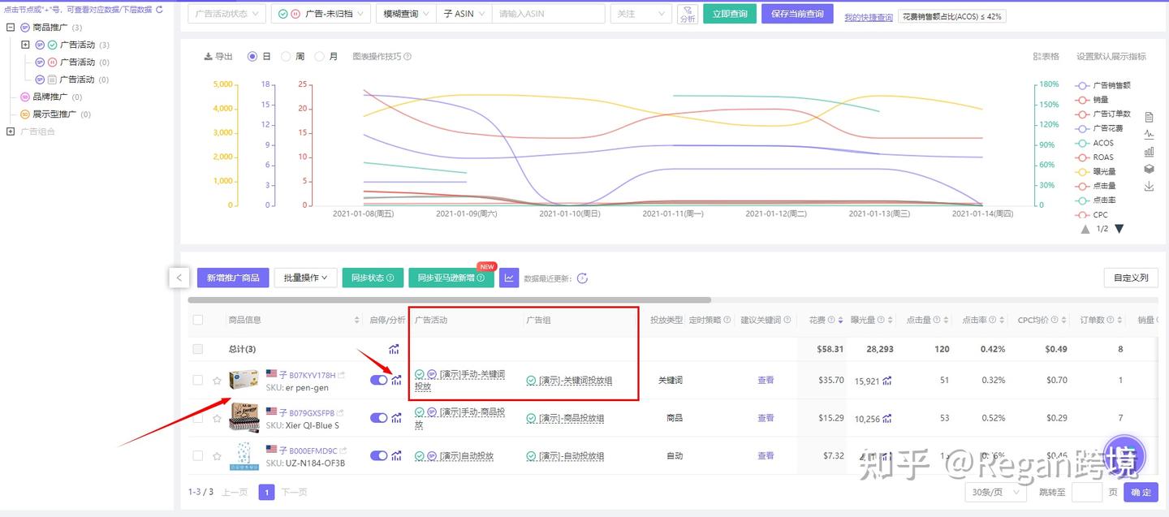
Task: Click the 跳转至 page number field
Action: (1087, 492)
